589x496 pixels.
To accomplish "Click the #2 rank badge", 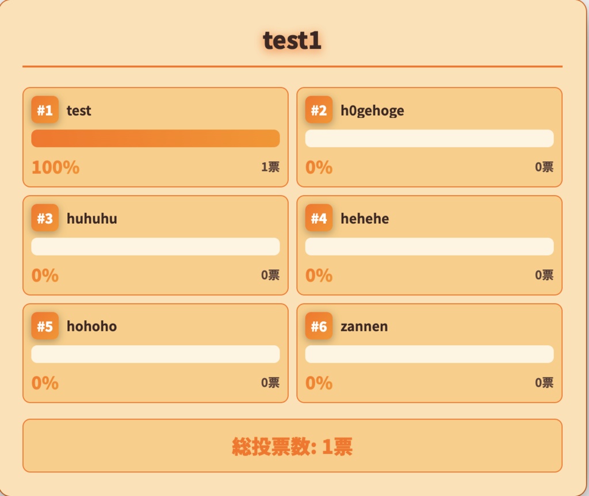I will pos(319,110).
